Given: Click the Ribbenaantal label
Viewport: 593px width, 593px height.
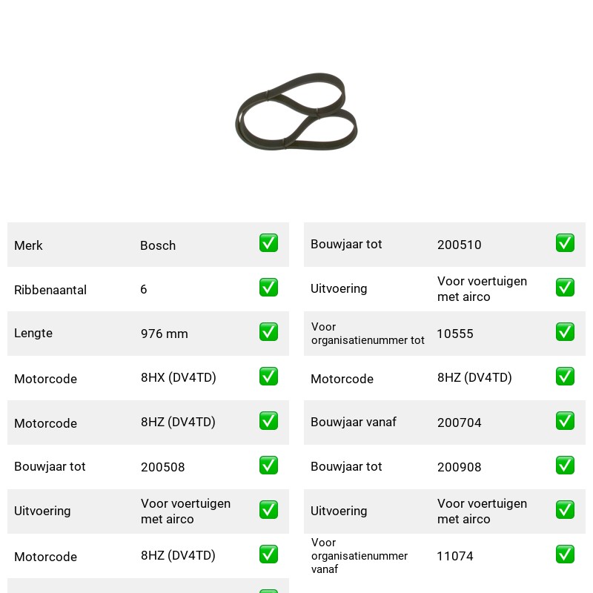Looking at the screenshot, I should pos(50,290).
